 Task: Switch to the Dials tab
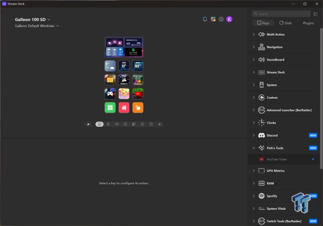(285, 23)
